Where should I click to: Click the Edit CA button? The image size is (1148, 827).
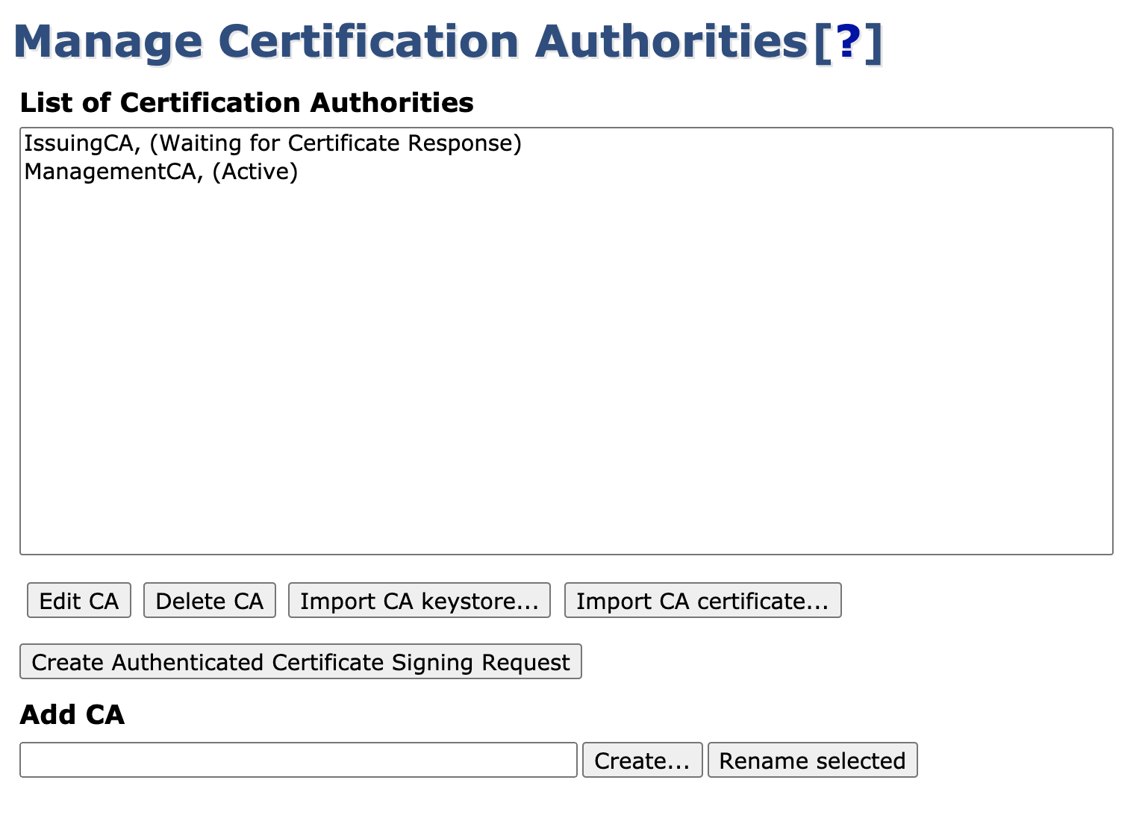click(79, 601)
